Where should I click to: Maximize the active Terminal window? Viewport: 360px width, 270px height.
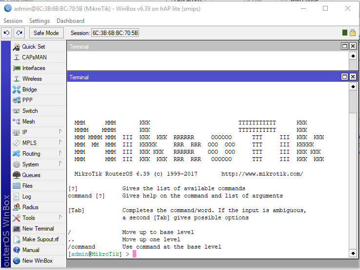click(344, 77)
